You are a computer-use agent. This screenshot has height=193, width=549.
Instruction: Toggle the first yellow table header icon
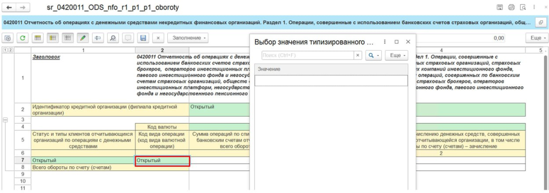38,38
